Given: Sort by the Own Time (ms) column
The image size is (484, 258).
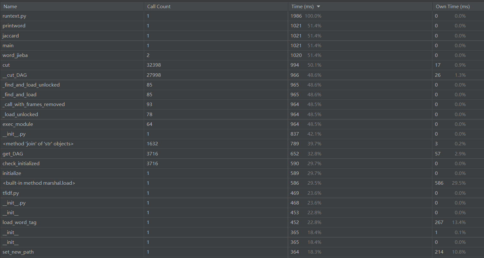Looking at the screenshot, I should (453, 7).
